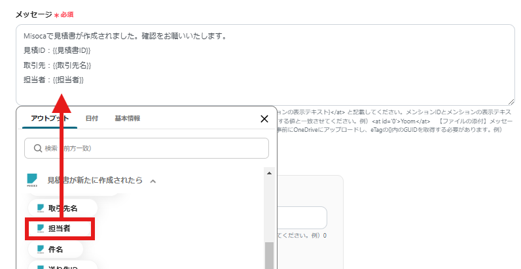The height and width of the screenshot is (269, 521).
Task: Click the メッセージ field label
Action: [34, 14]
